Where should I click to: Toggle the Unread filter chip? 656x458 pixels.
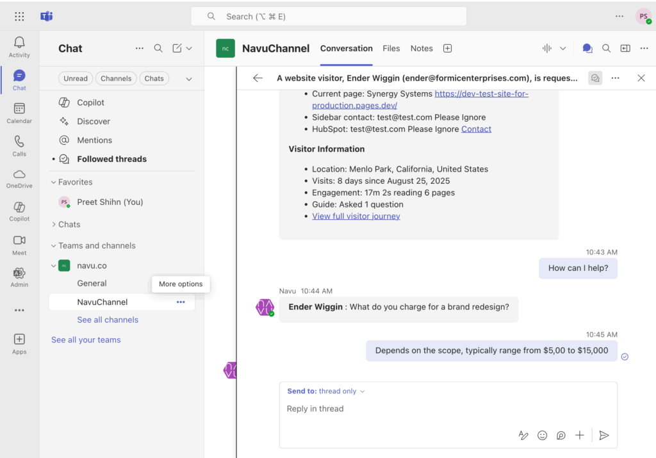[x=76, y=78]
